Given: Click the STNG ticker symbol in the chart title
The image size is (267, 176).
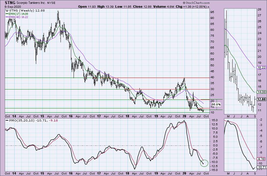Looking at the screenshot, I should [x=10, y=3].
